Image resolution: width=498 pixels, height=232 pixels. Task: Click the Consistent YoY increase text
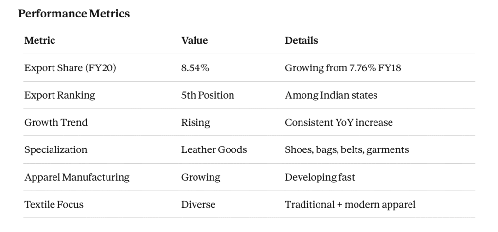pos(338,122)
